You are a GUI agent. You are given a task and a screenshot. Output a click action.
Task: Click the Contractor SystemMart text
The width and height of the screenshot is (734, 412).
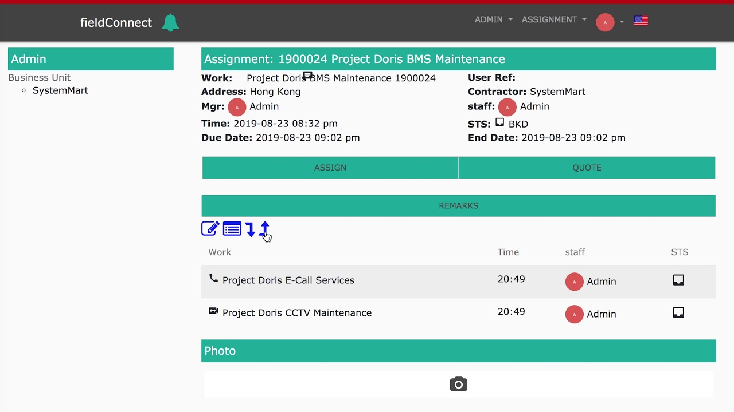tap(557, 92)
